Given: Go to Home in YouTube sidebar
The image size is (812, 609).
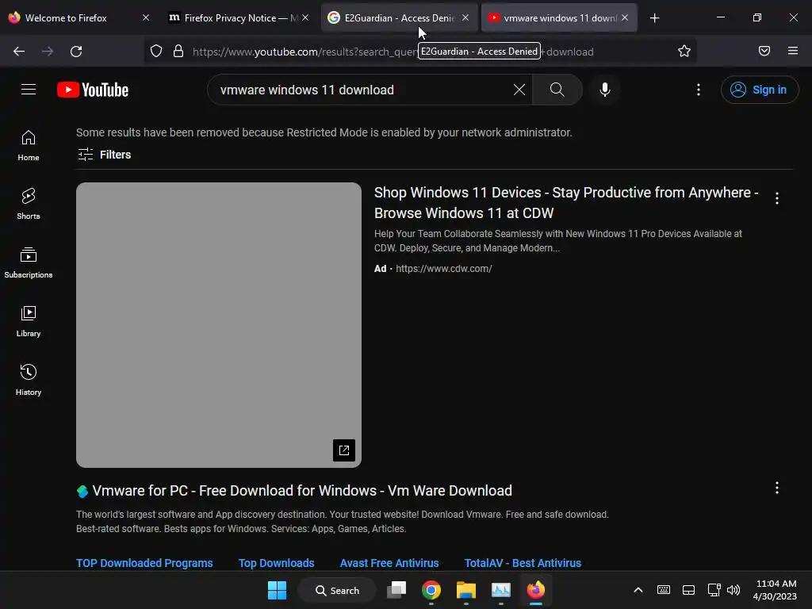Looking at the screenshot, I should tap(29, 146).
